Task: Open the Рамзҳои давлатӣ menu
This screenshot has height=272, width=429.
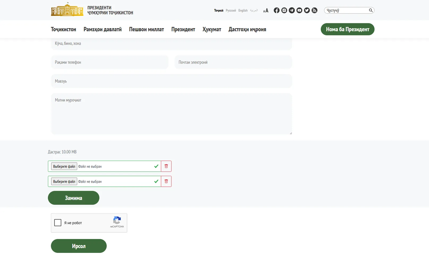Action: click(102, 29)
